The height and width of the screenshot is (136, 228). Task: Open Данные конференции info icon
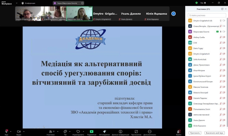(x=120, y=131)
